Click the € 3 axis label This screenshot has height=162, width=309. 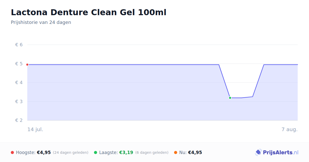pyautogui.click(x=19, y=101)
